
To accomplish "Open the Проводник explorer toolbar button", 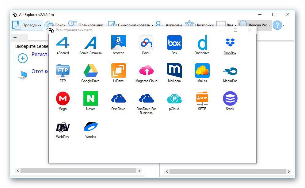I will [x=27, y=25].
